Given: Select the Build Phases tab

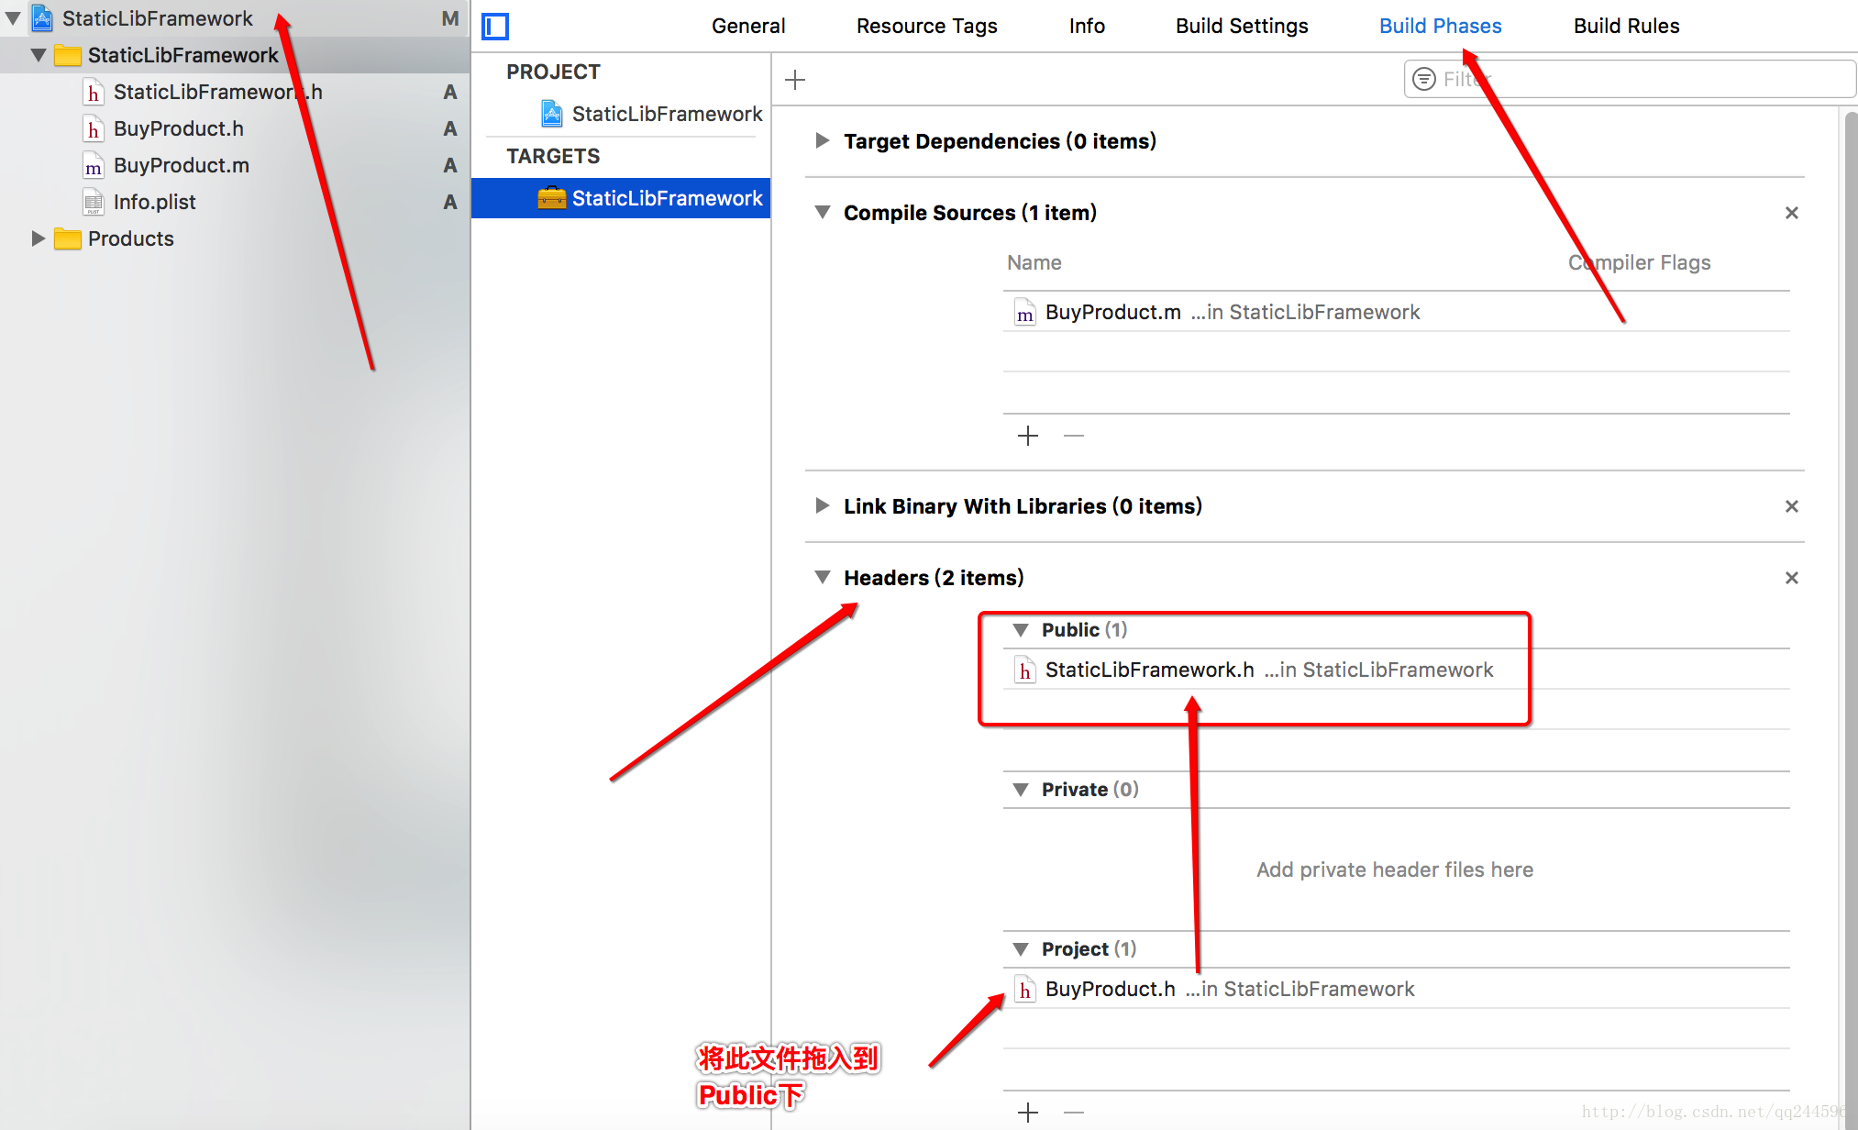Looking at the screenshot, I should coord(1440,26).
